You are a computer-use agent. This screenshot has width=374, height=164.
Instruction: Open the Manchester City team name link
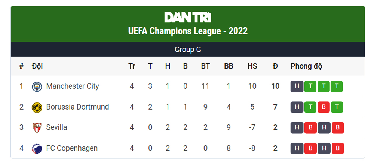click(x=73, y=86)
